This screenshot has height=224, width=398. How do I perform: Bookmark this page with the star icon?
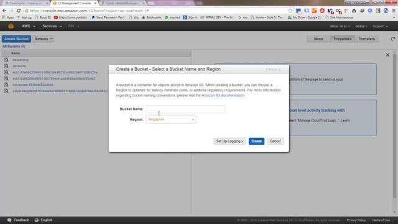tap(290, 11)
